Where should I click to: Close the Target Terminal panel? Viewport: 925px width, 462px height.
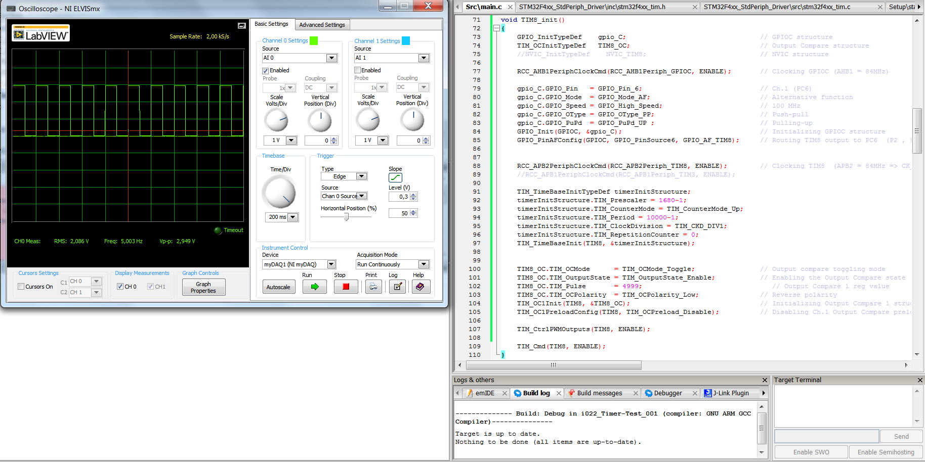click(x=920, y=380)
